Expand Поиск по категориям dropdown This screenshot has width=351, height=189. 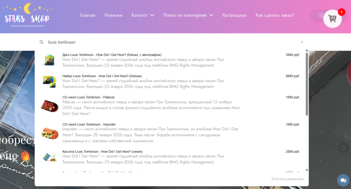click(188, 15)
